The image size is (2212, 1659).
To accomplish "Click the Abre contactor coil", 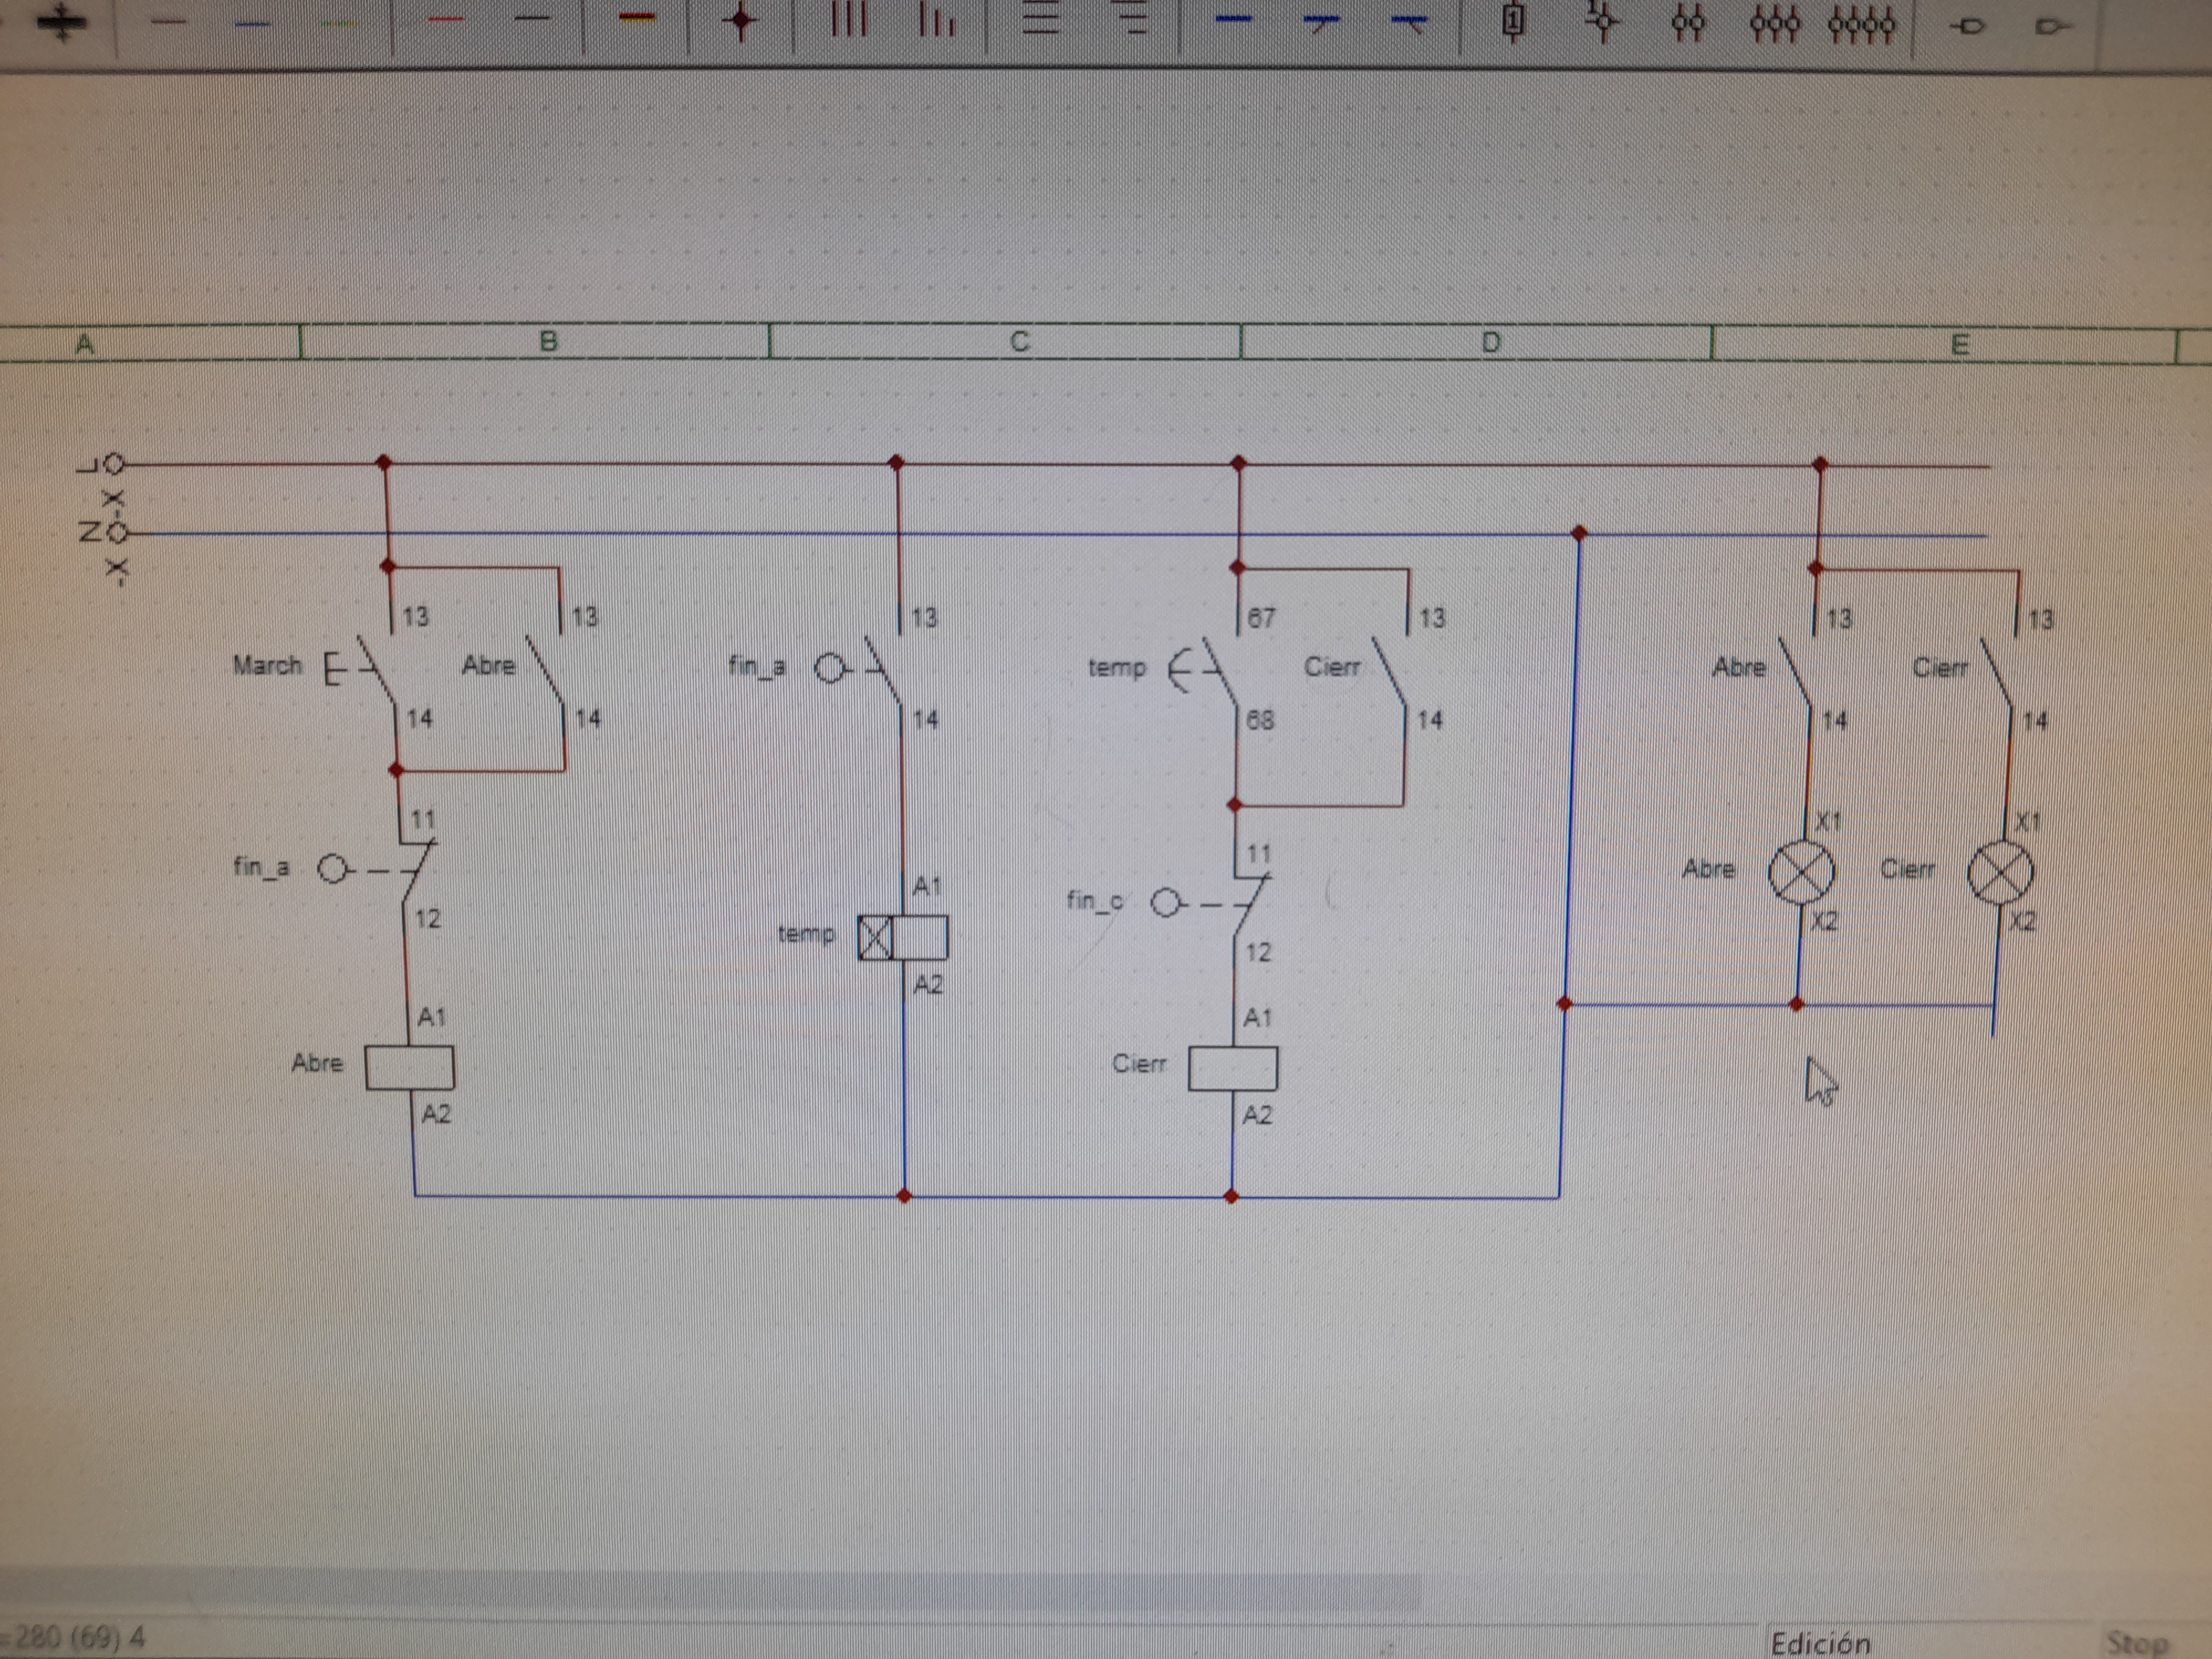I will [410, 1067].
